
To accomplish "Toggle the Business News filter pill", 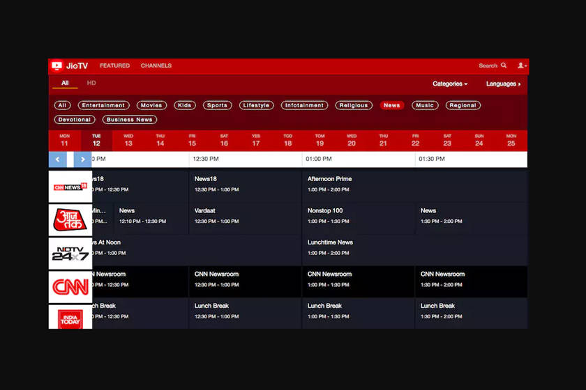I will [129, 120].
